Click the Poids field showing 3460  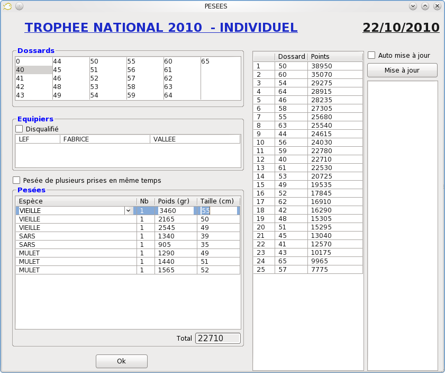(x=176, y=210)
